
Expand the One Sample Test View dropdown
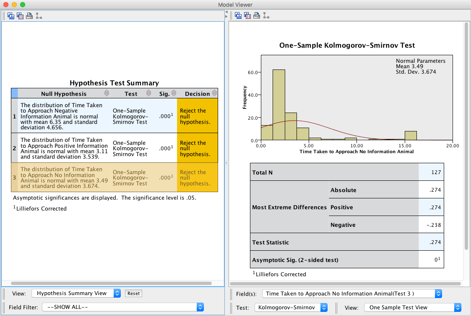[x=412, y=307]
